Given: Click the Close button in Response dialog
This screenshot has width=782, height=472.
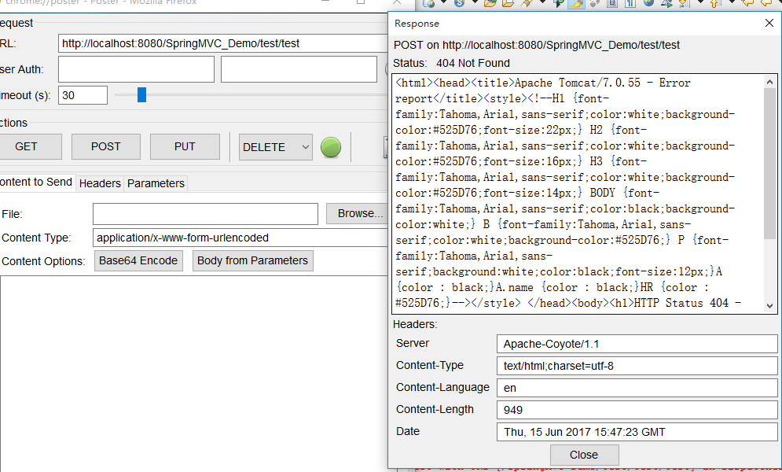Looking at the screenshot, I should click(584, 455).
